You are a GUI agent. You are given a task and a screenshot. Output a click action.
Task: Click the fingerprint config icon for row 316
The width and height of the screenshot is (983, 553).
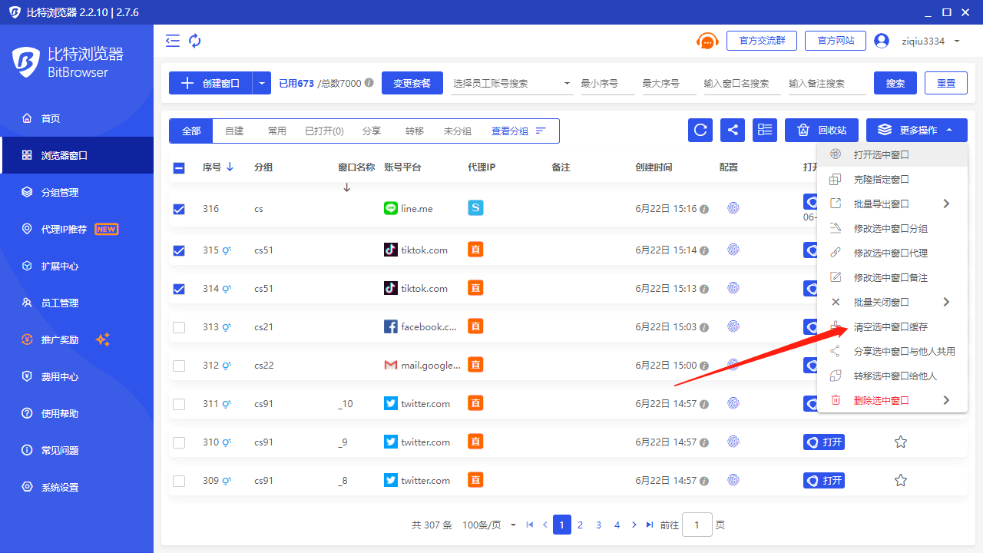pos(733,208)
